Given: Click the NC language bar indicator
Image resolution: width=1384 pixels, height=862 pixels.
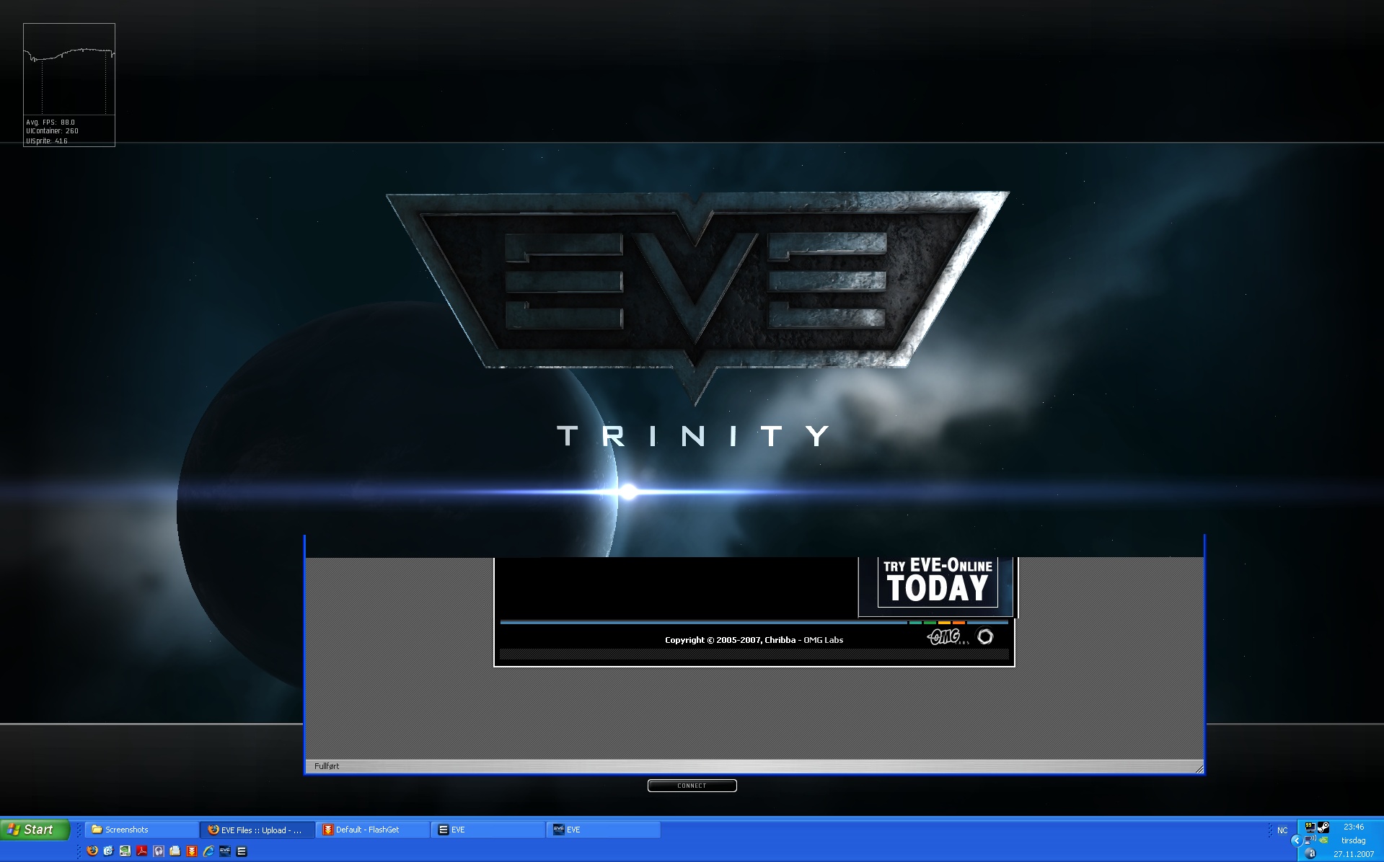Looking at the screenshot, I should 1282,830.
